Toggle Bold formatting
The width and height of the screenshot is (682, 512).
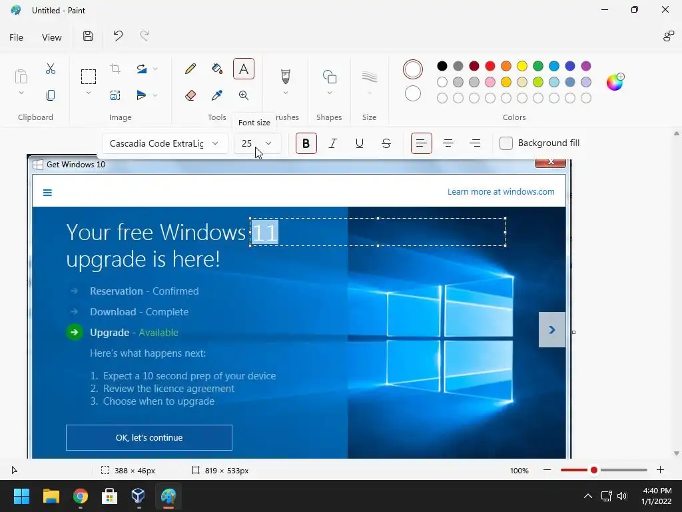[306, 143]
